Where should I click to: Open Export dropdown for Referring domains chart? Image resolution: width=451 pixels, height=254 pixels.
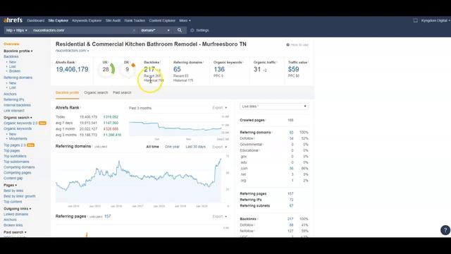coord(220,147)
